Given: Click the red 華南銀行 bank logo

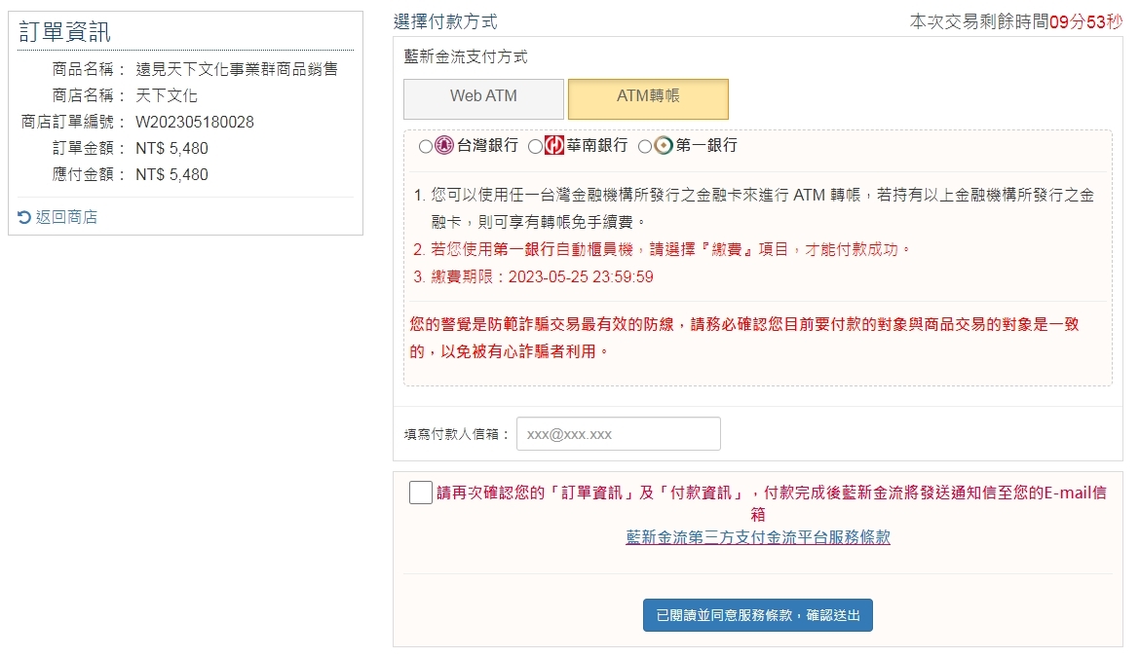Looking at the screenshot, I should pos(554,146).
